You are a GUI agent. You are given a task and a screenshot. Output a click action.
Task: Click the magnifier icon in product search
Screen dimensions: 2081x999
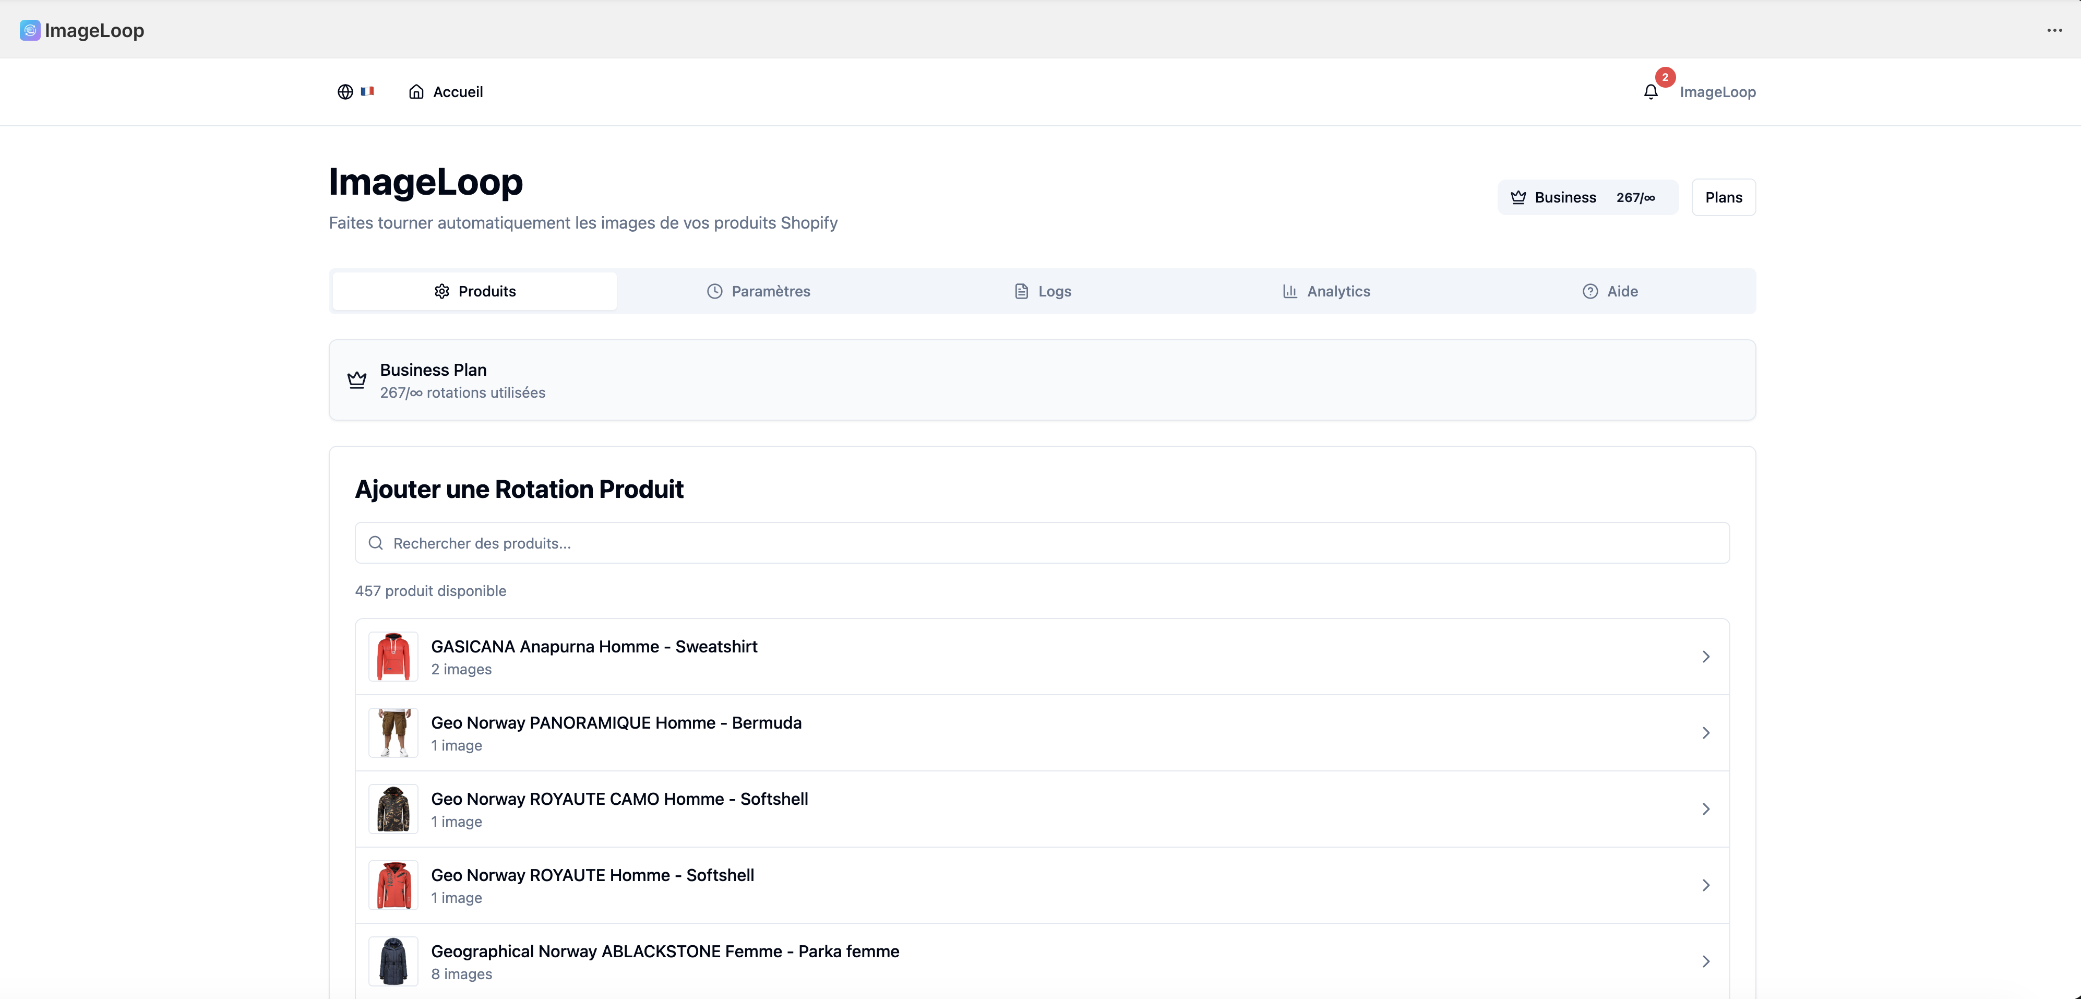pos(376,543)
